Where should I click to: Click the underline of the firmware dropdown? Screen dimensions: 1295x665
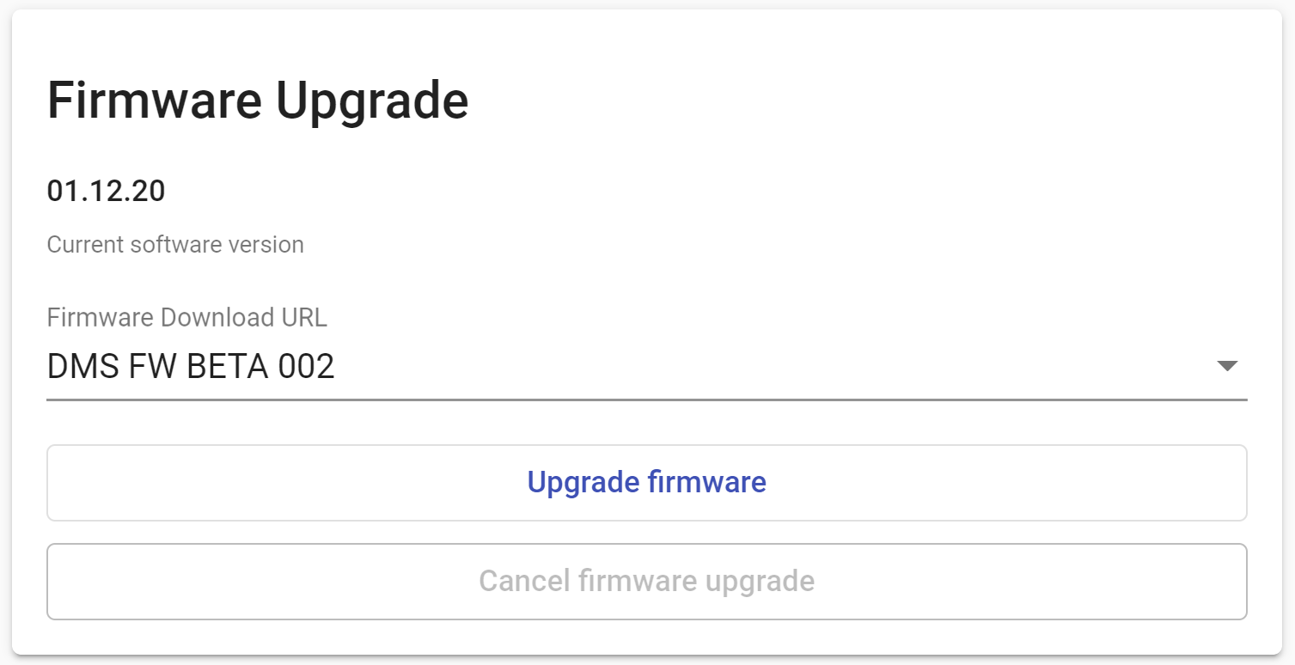pos(646,400)
